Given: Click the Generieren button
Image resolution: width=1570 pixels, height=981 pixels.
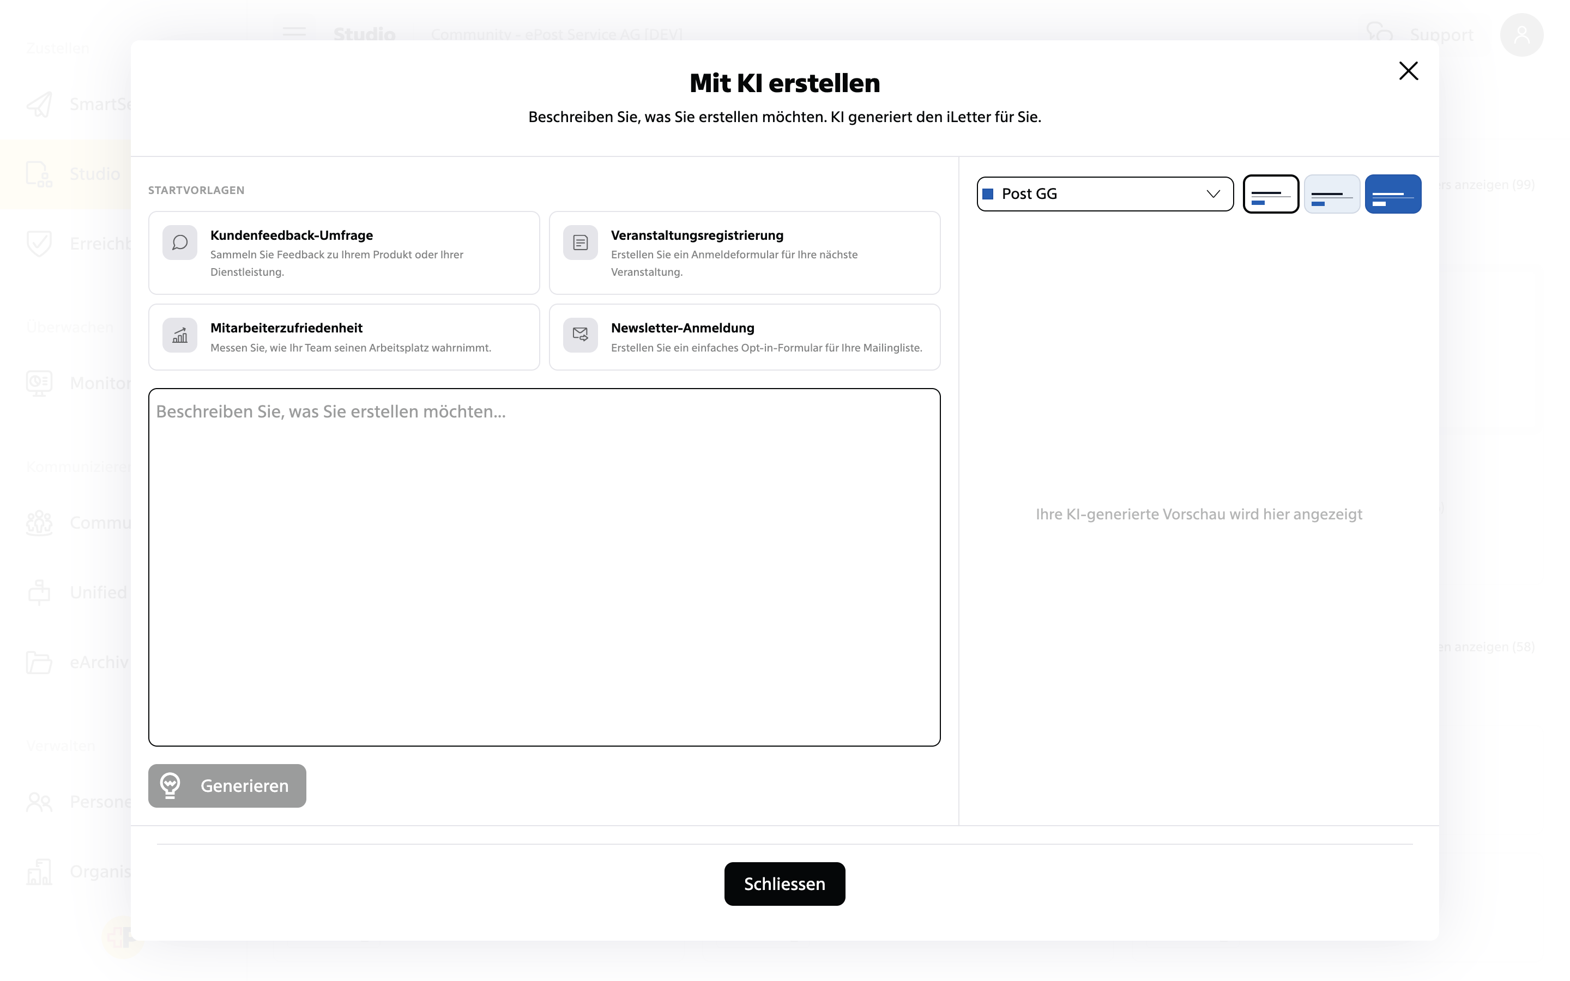Looking at the screenshot, I should coord(227,786).
